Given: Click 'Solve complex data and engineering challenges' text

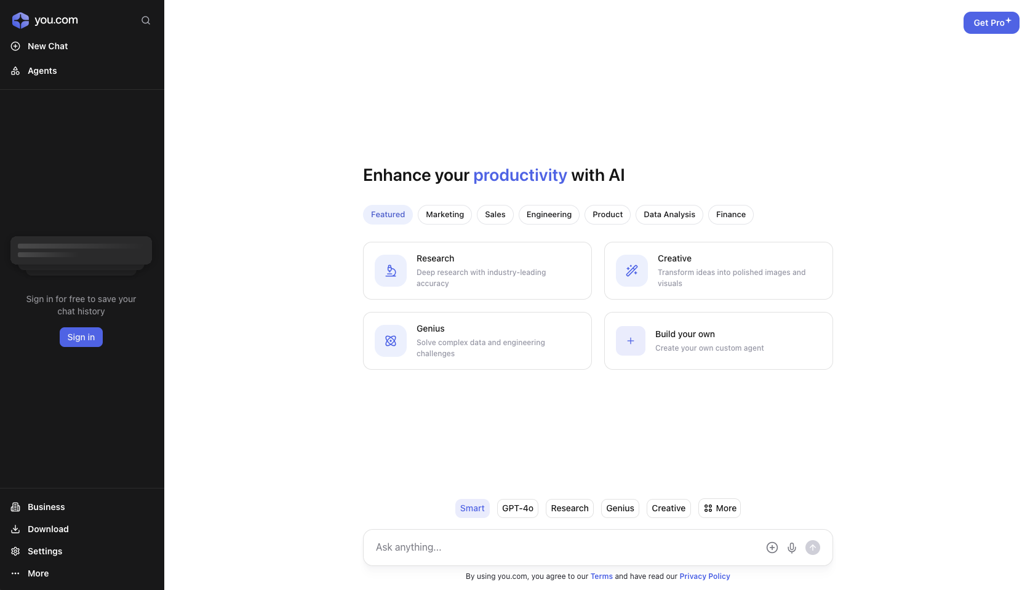Looking at the screenshot, I should [481, 348].
